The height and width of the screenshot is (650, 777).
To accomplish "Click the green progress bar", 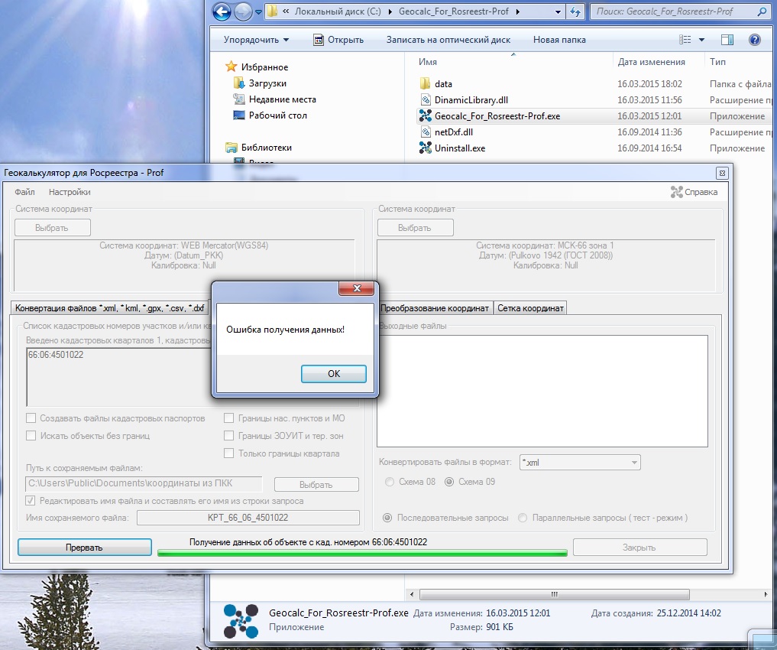I will point(361,553).
